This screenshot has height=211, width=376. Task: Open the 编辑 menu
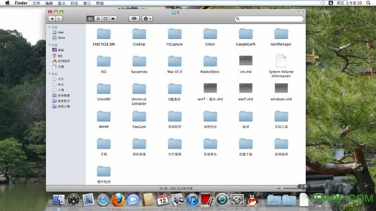(49, 3)
